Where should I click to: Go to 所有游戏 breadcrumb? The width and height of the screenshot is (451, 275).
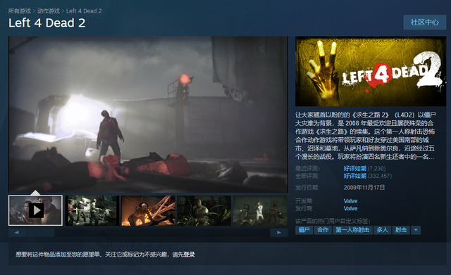20,11
